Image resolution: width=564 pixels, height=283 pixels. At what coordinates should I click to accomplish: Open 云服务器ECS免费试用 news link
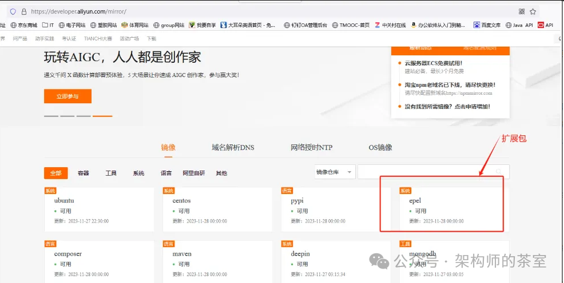[x=434, y=63]
